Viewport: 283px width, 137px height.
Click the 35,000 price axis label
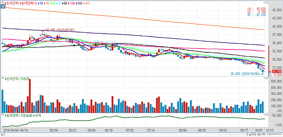point(277,43)
